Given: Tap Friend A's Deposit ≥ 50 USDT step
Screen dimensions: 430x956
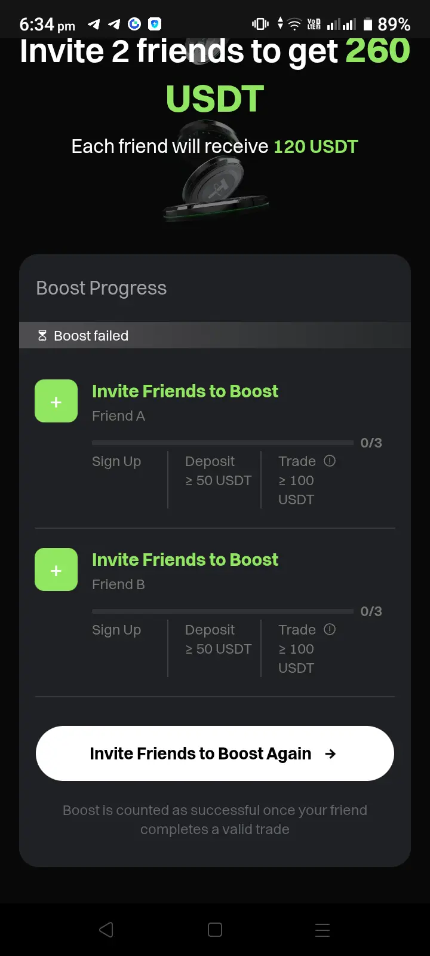Looking at the screenshot, I should point(218,471).
